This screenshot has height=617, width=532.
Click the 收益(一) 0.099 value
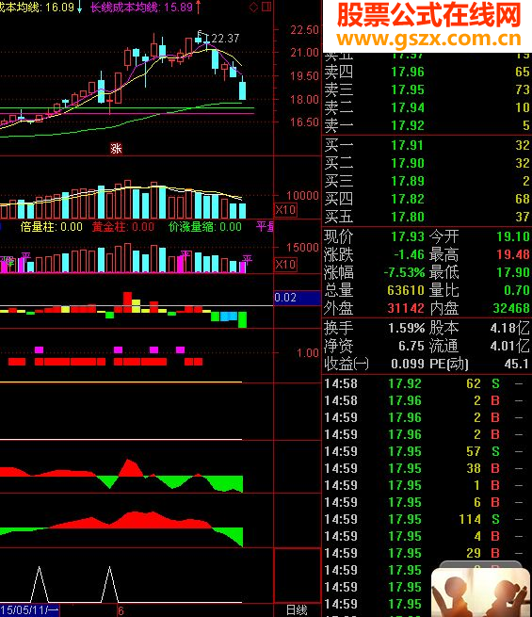tap(408, 364)
